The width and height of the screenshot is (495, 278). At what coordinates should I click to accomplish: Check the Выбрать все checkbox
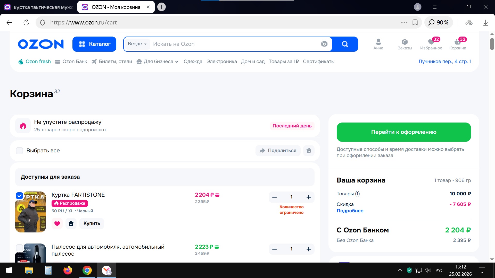[x=20, y=151]
